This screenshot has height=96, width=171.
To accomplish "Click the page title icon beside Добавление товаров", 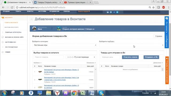I will click(x=32, y=19).
